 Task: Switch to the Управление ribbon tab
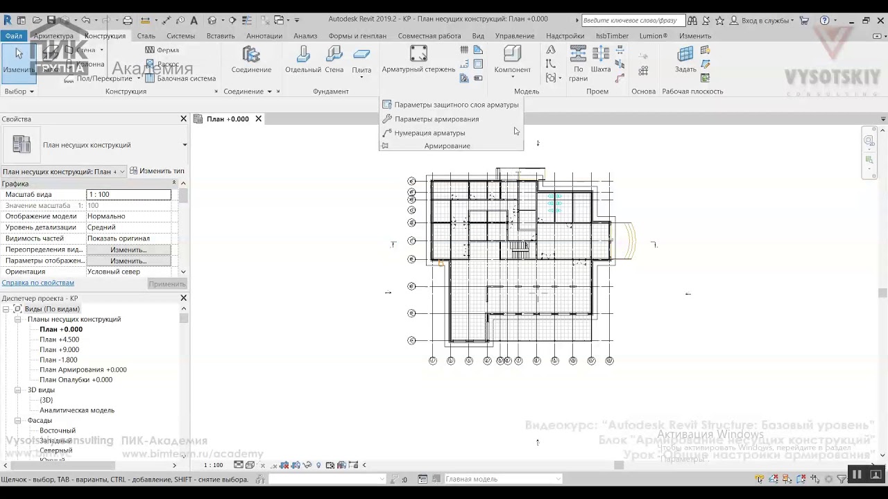point(515,36)
